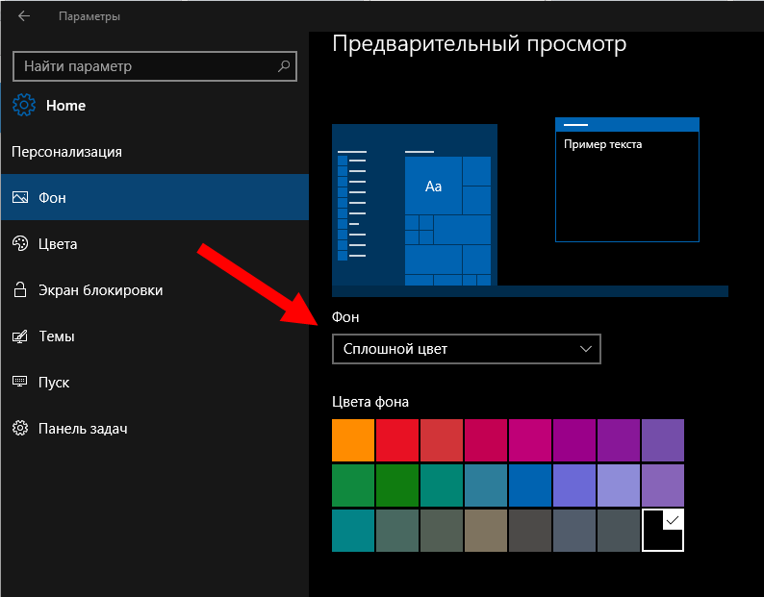Pick the gray-green swatch, second in the bottom row
The image size is (764, 597).
coord(397,531)
